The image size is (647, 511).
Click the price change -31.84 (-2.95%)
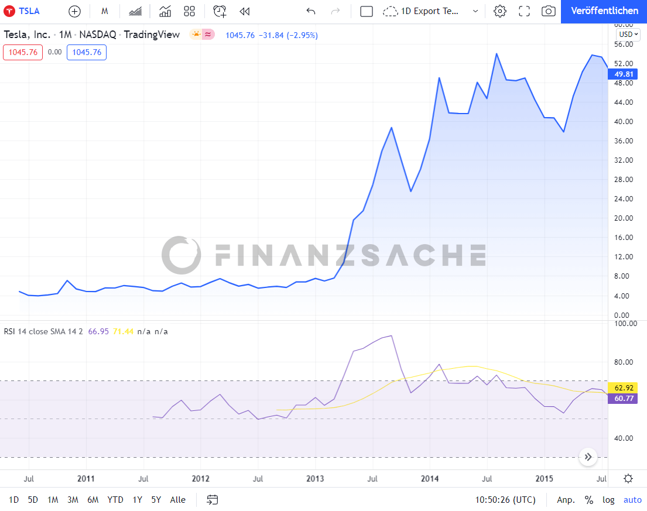point(288,35)
